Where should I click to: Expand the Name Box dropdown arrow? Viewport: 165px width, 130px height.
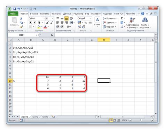click(x=36, y=35)
